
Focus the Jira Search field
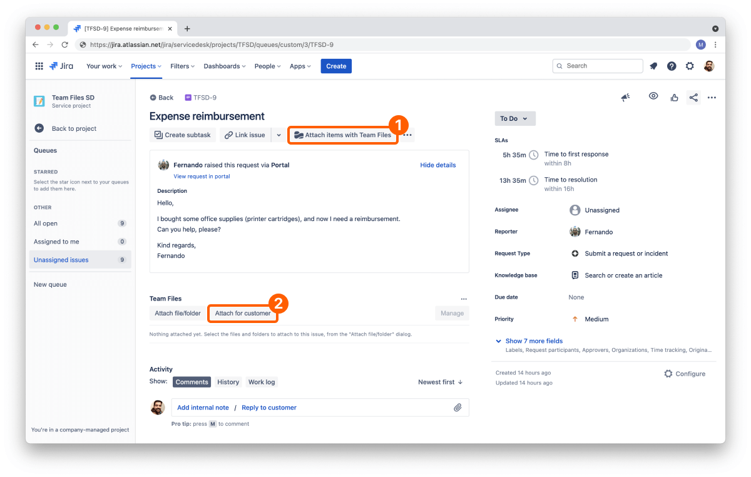coord(598,66)
